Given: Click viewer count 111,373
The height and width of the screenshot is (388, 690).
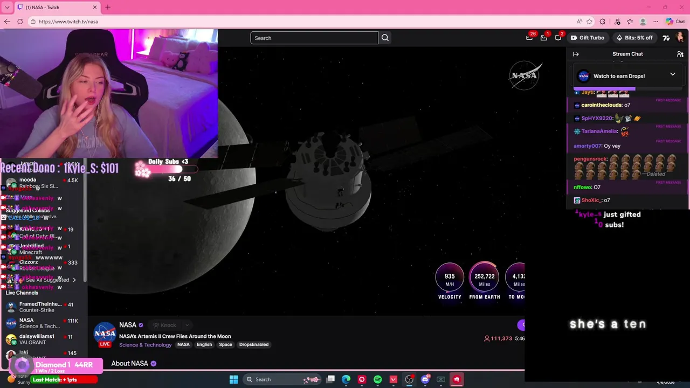Looking at the screenshot, I should click(497, 338).
